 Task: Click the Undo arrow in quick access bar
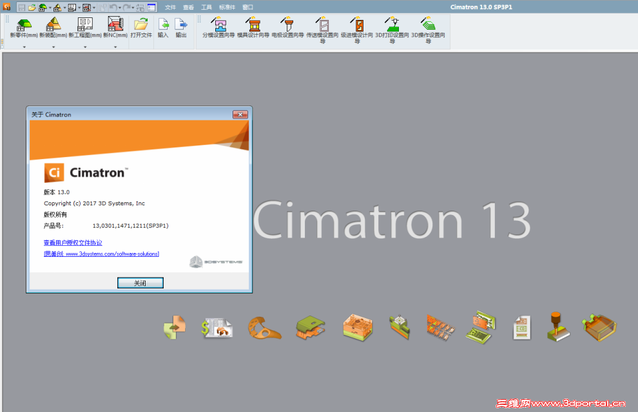113,7
